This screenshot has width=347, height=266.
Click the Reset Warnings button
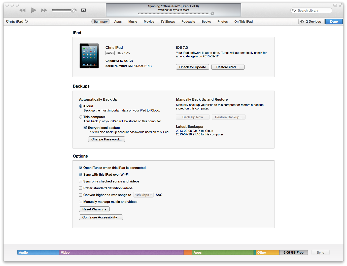coord(94,209)
